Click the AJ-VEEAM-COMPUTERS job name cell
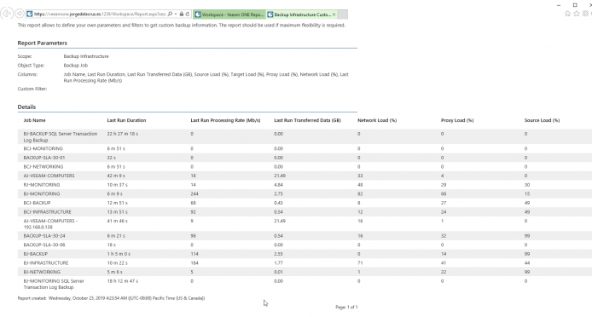The image size is (592, 317). point(49,176)
